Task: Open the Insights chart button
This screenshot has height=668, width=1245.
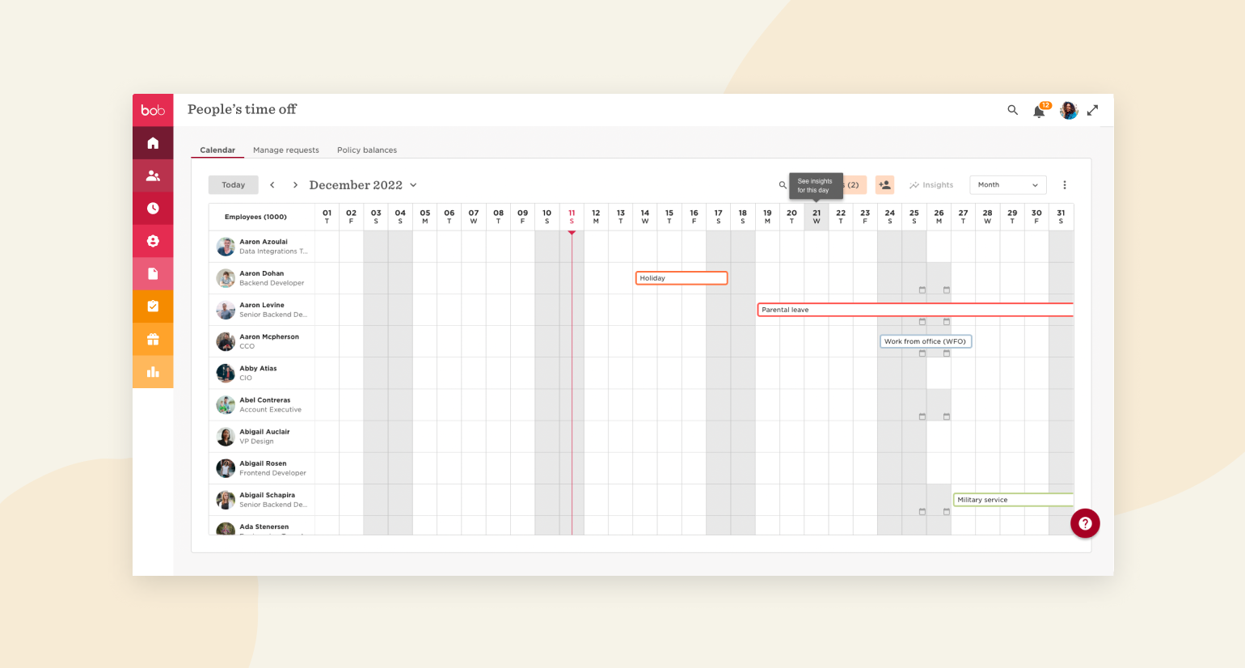Action: tap(931, 185)
